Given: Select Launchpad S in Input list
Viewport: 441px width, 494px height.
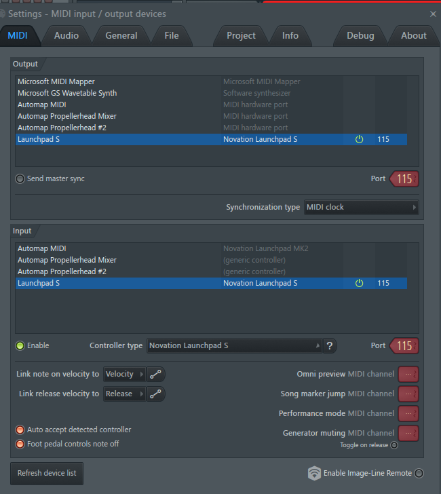Looking at the screenshot, I should tap(211, 283).
